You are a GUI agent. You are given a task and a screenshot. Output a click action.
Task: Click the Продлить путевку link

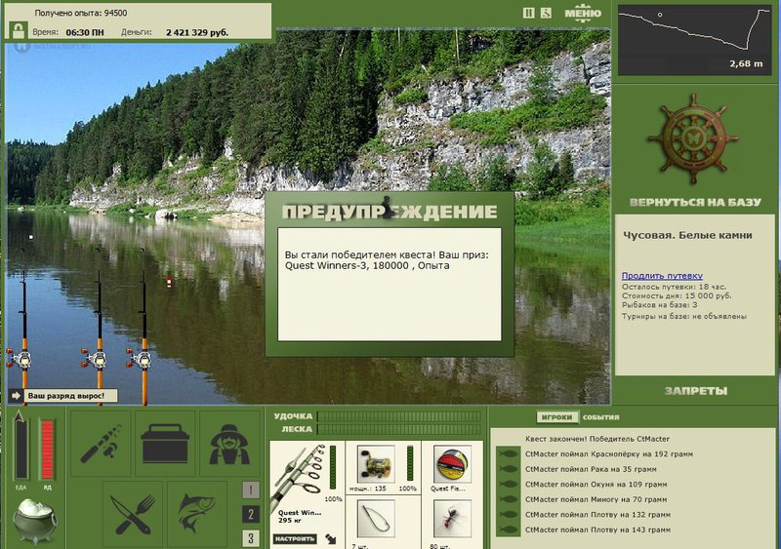(662, 276)
